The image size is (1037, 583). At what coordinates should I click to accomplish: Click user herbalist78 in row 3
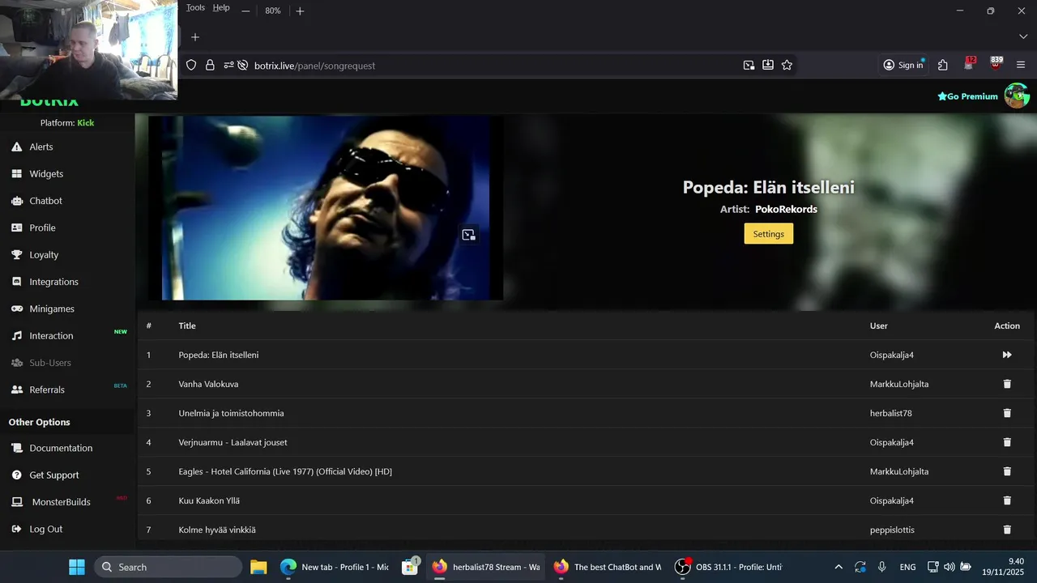pyautogui.click(x=891, y=413)
